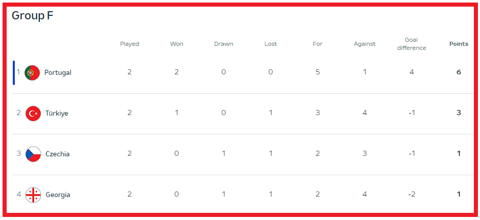The height and width of the screenshot is (220, 480).
Task: Click the Czechia flag icon
Action: click(33, 154)
